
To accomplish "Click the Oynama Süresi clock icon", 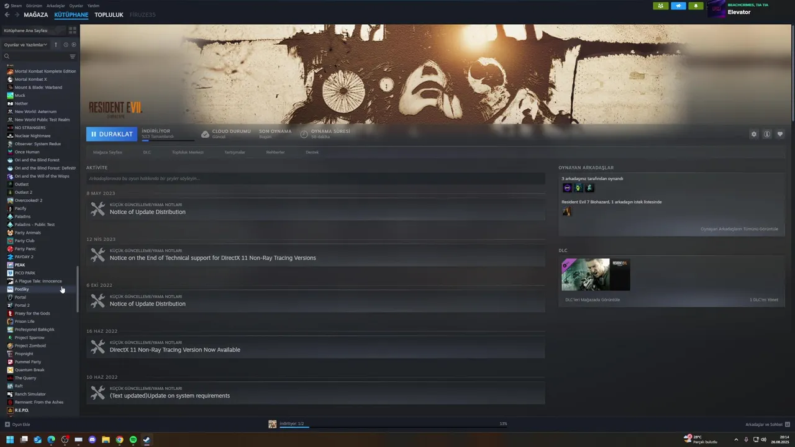I will click(x=304, y=134).
